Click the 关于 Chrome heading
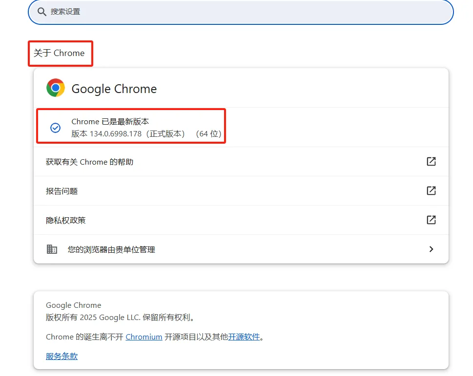 59,53
